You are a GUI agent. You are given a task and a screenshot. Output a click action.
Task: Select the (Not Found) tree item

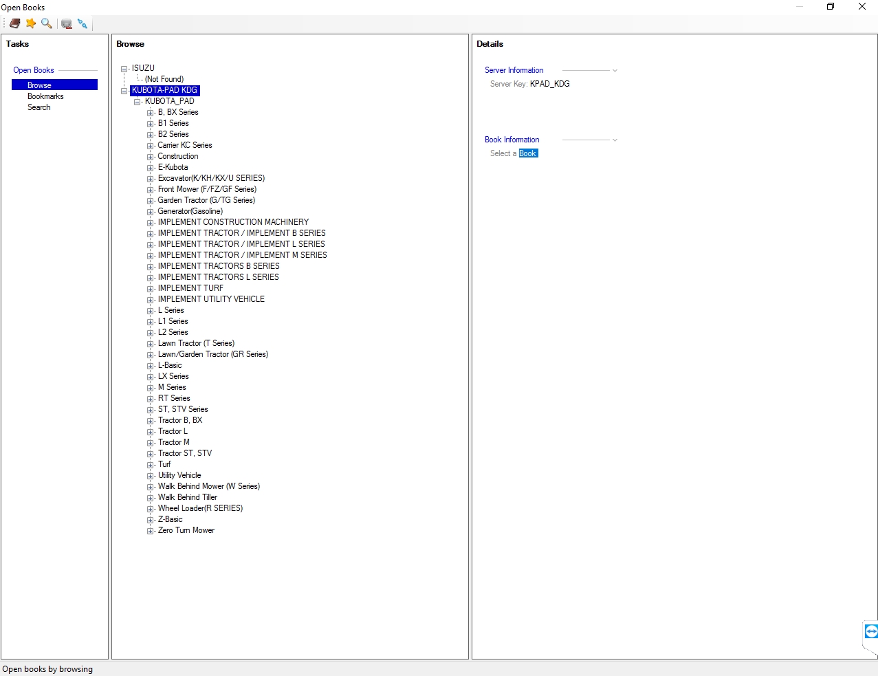(x=164, y=79)
